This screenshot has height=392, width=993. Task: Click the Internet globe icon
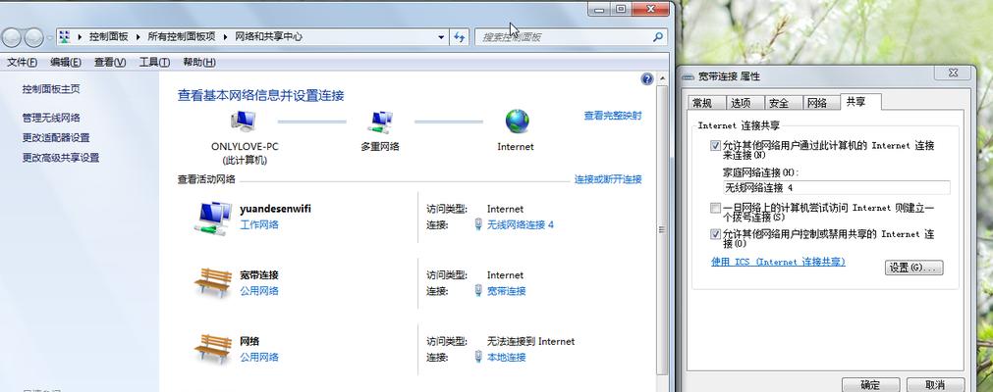(517, 122)
